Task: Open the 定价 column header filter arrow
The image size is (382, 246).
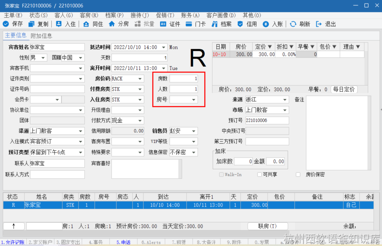Action: [270, 47]
